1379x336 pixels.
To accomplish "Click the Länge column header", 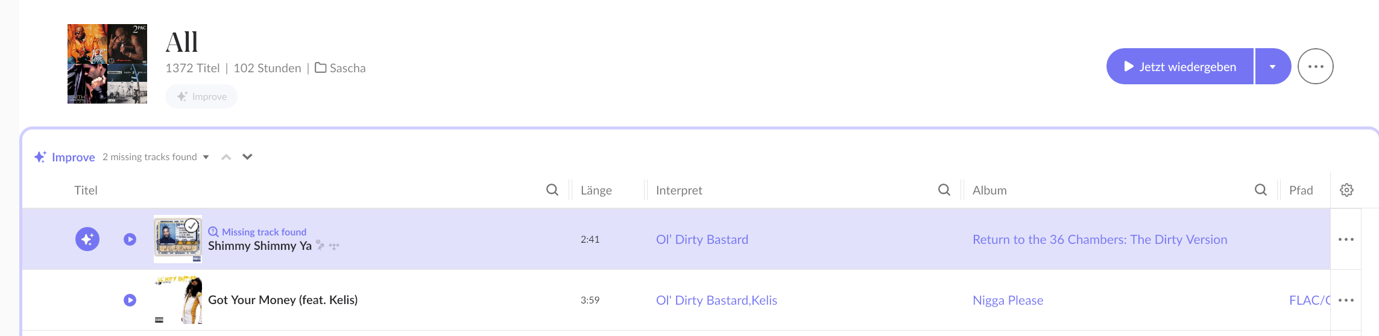I will coord(596,190).
